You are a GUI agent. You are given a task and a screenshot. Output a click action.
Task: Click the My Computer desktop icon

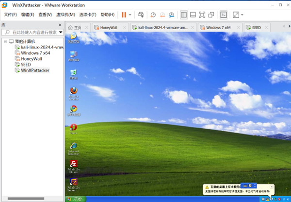pyautogui.click(x=74, y=56)
